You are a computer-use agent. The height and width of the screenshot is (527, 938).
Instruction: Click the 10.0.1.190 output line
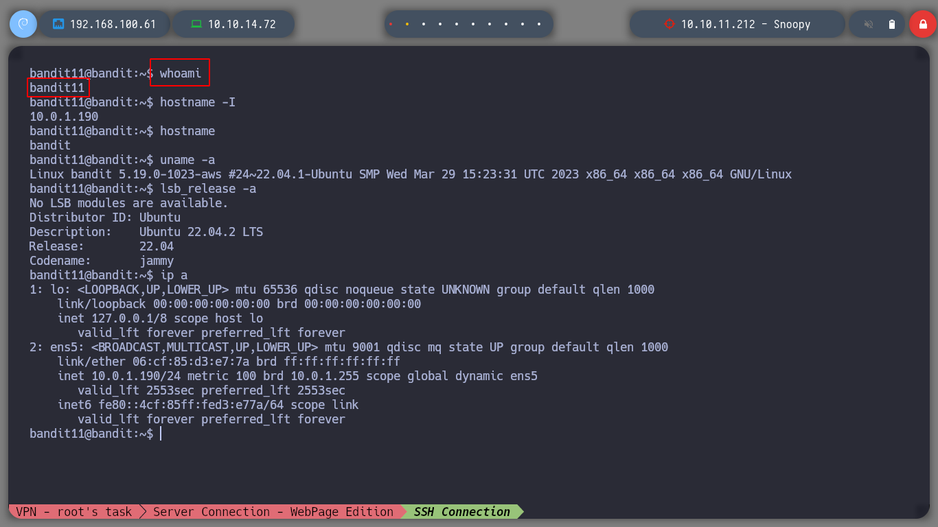pos(64,117)
